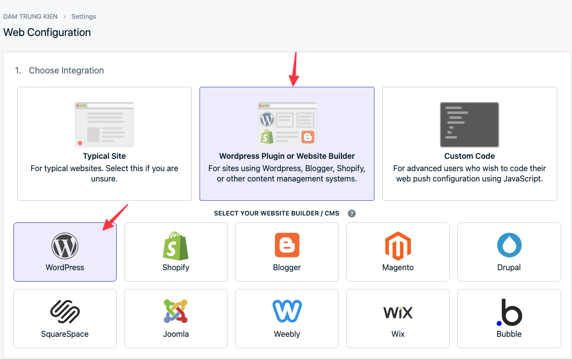The image size is (572, 359).
Task: Select Wordpress Plugin or Website Builder title
Action: click(287, 156)
